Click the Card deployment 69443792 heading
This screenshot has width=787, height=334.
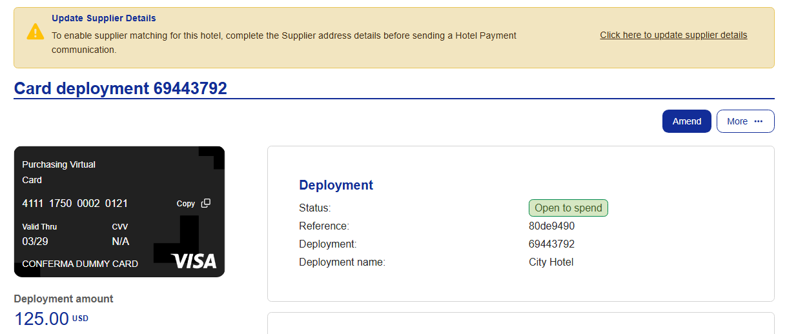point(121,88)
